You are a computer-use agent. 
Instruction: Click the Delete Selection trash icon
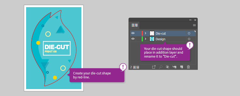189,67
